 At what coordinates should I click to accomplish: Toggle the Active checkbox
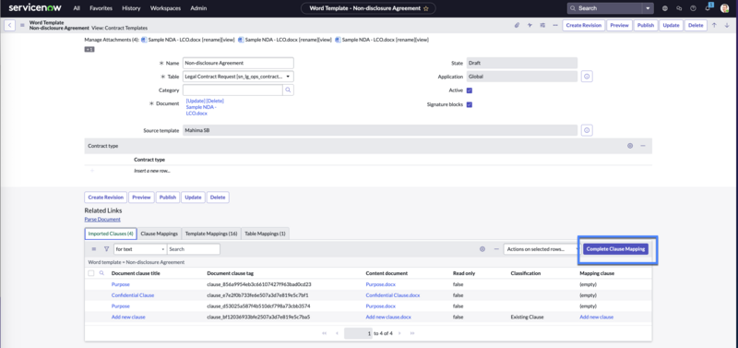click(470, 90)
